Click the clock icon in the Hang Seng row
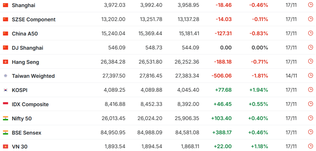Image resolution: width=316 pixels, height=151 pixels. pyautogui.click(x=310, y=61)
